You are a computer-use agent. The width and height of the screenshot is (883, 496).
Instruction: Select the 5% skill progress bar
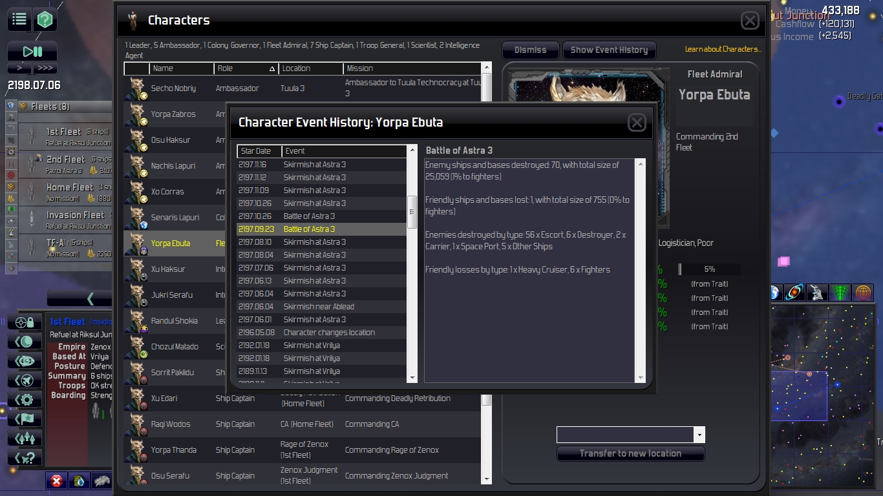pos(710,269)
